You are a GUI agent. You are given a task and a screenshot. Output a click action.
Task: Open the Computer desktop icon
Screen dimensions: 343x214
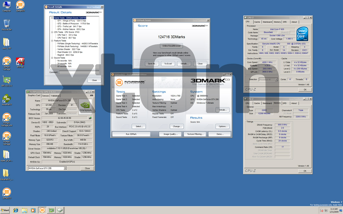(x=6, y=6)
